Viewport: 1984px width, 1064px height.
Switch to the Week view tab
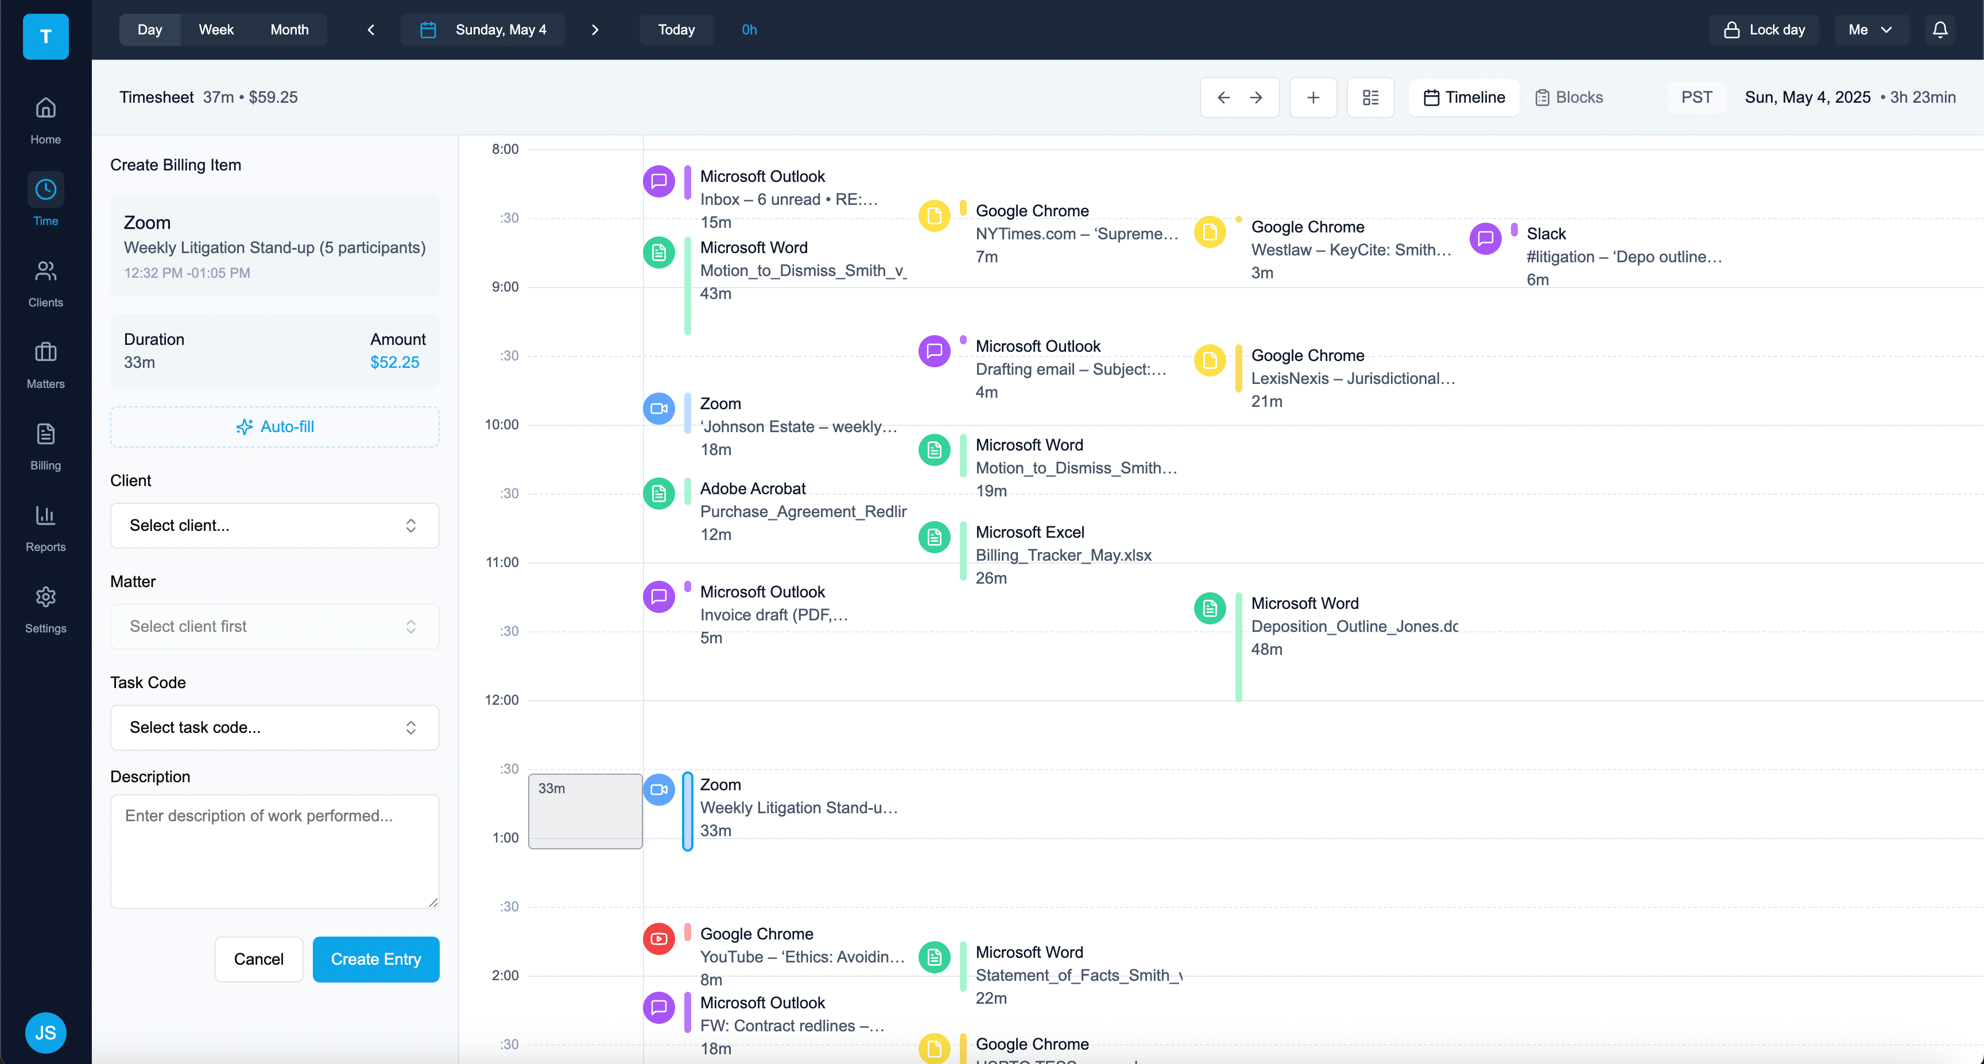pos(216,29)
